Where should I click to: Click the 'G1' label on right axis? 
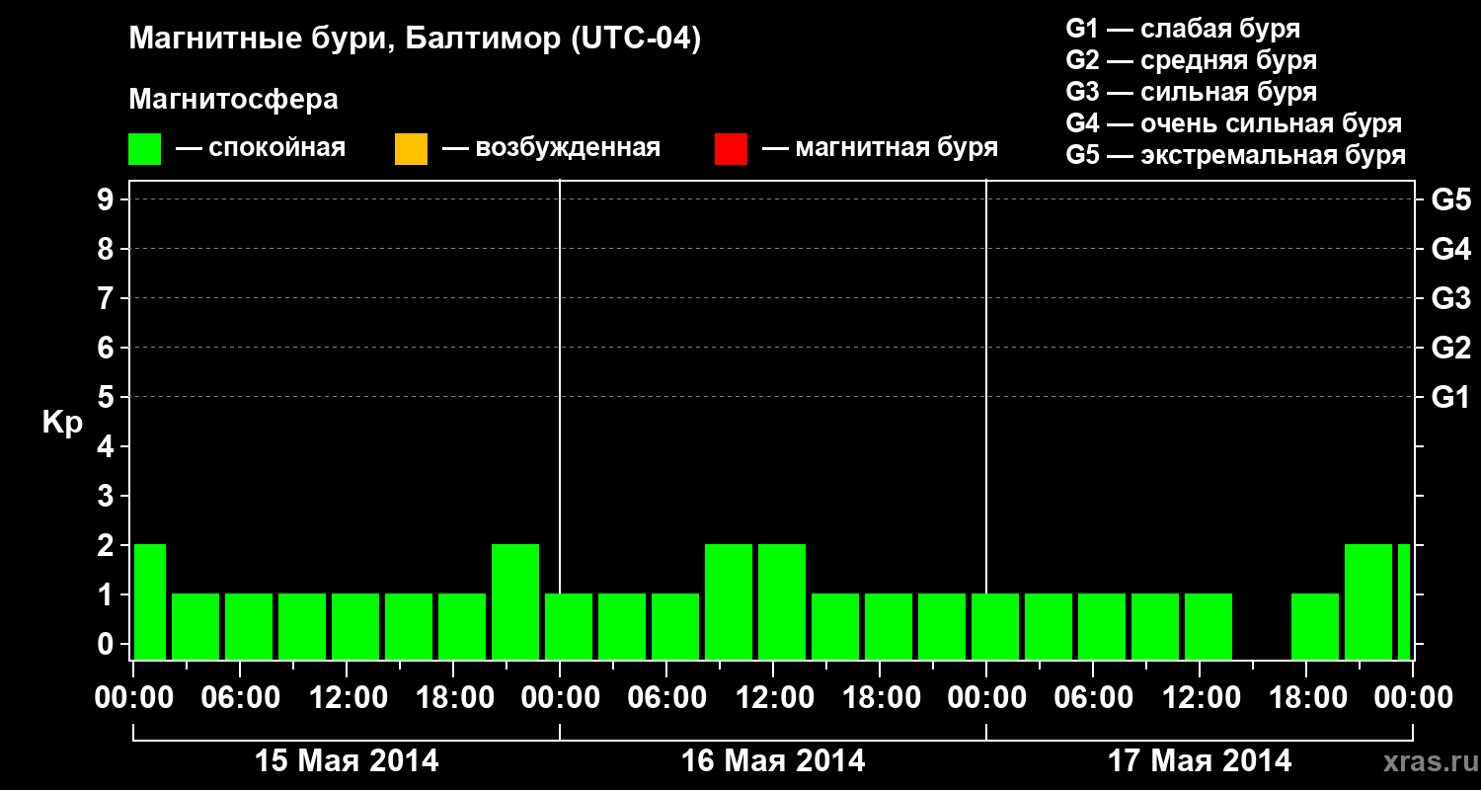(1451, 397)
